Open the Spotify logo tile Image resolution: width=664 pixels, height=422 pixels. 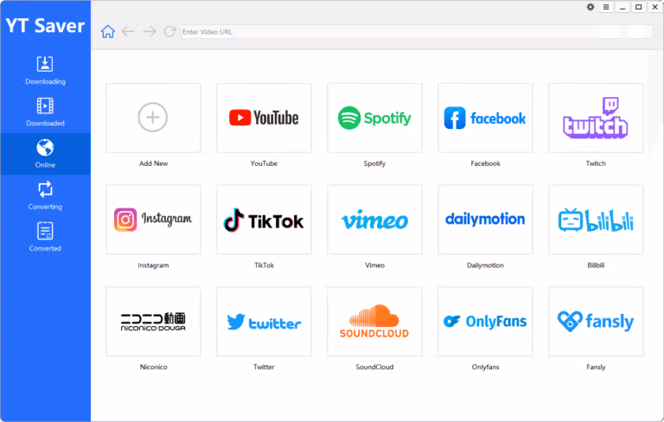374,118
